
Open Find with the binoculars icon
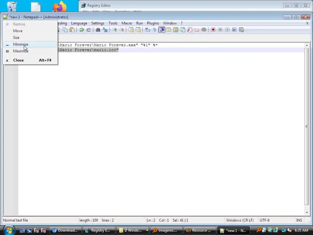click(x=98, y=30)
